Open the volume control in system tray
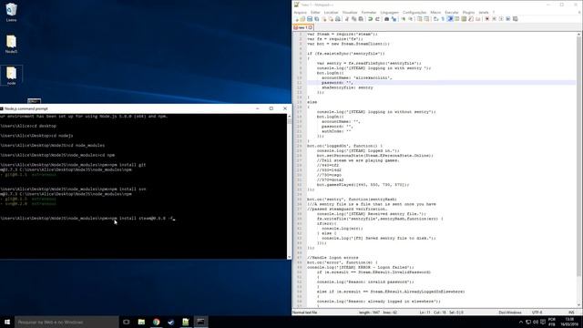583x328 pixels. point(536,322)
